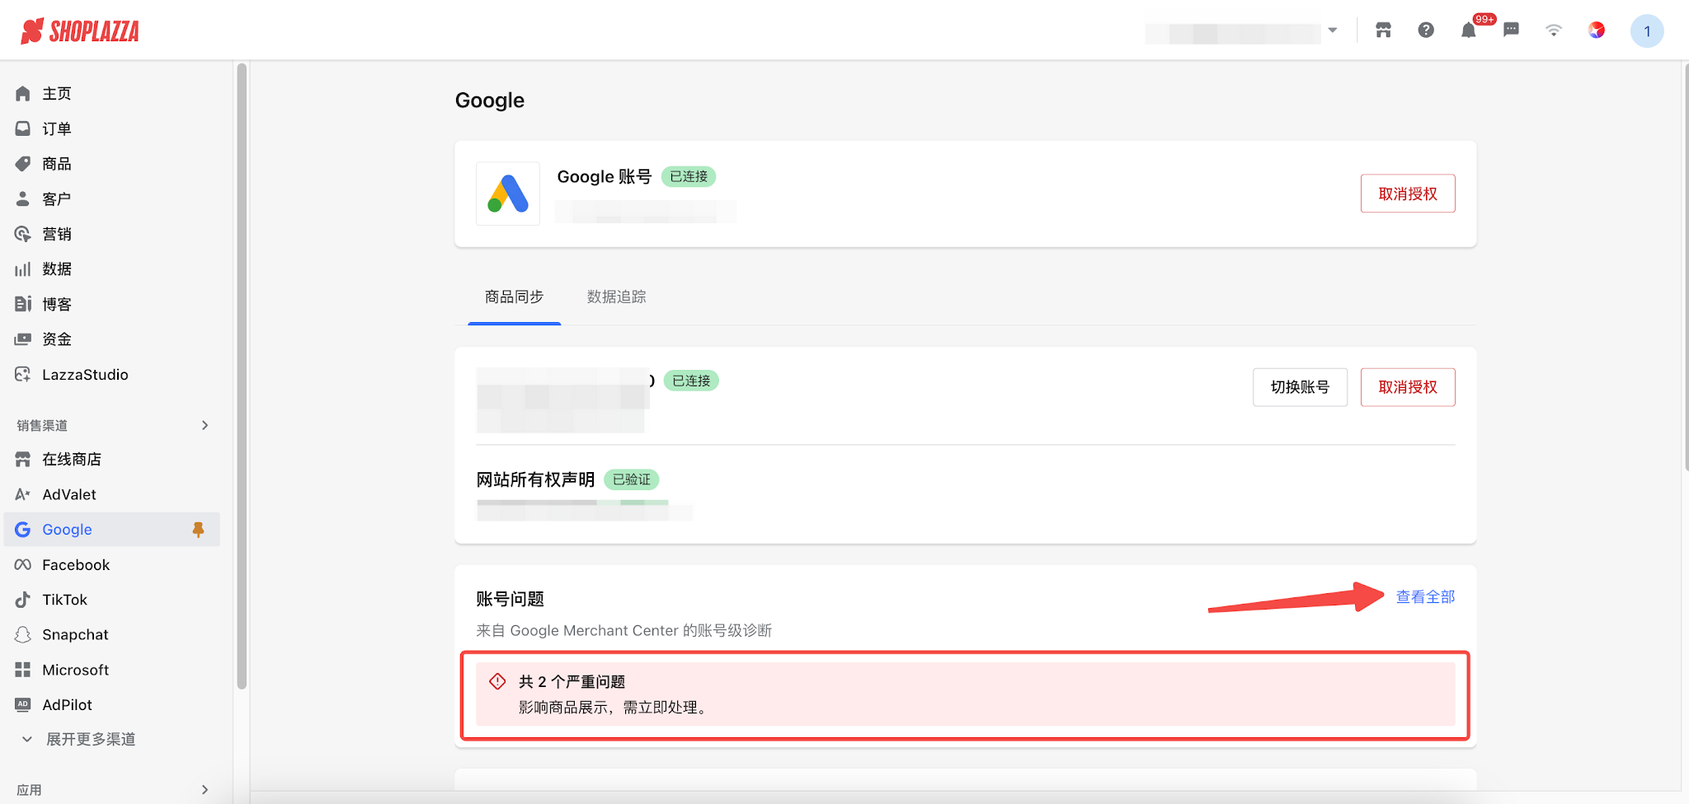Open the user avatar labeled 1
This screenshot has height=804, width=1689.
click(x=1647, y=31)
